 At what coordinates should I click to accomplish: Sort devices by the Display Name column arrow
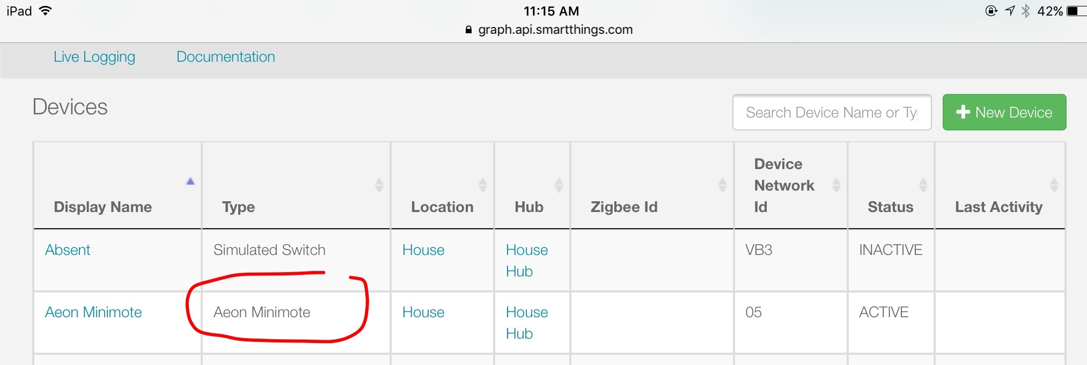[189, 181]
